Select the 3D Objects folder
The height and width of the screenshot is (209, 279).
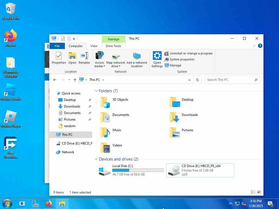coord(114,103)
